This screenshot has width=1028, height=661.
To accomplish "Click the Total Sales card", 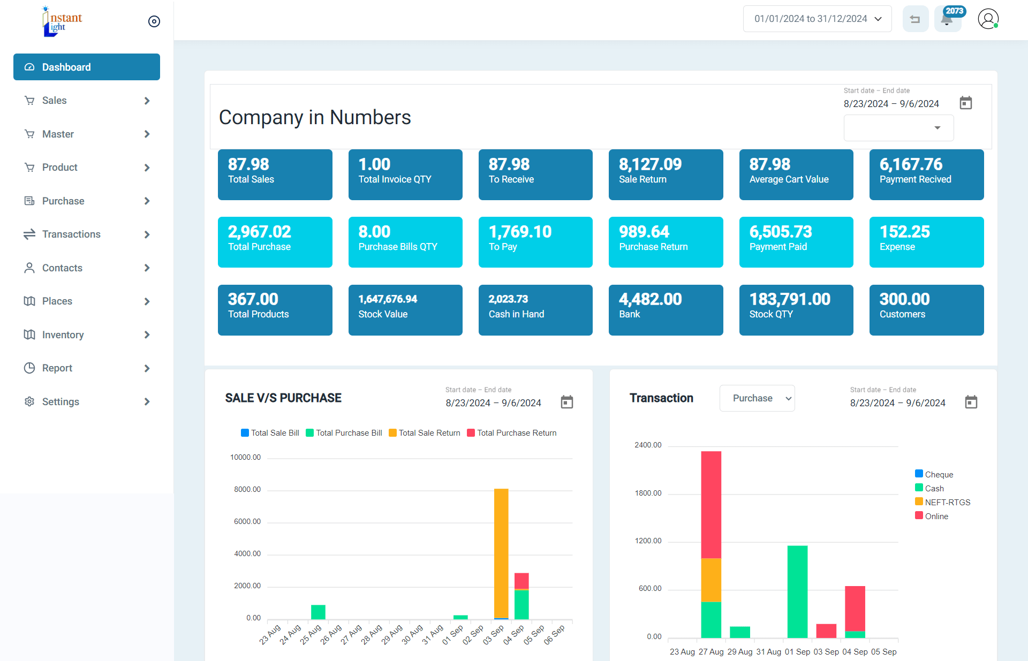I will tap(275, 174).
